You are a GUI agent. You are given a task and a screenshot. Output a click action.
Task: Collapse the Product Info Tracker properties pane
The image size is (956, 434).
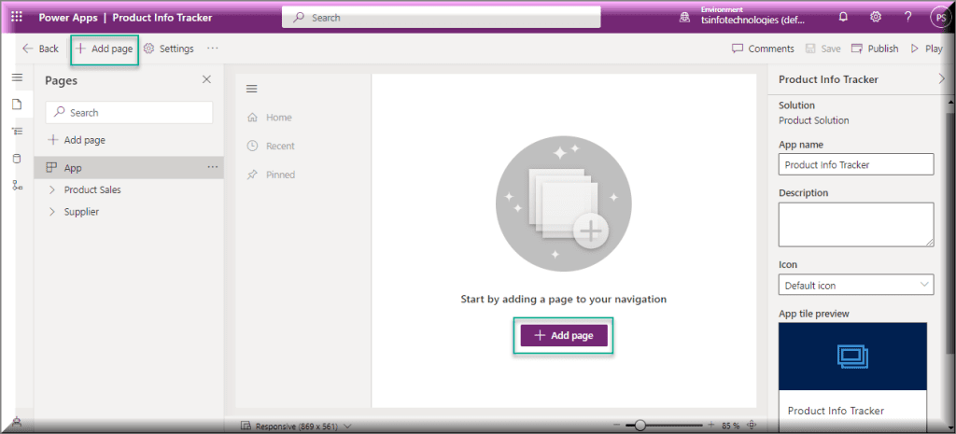point(943,79)
